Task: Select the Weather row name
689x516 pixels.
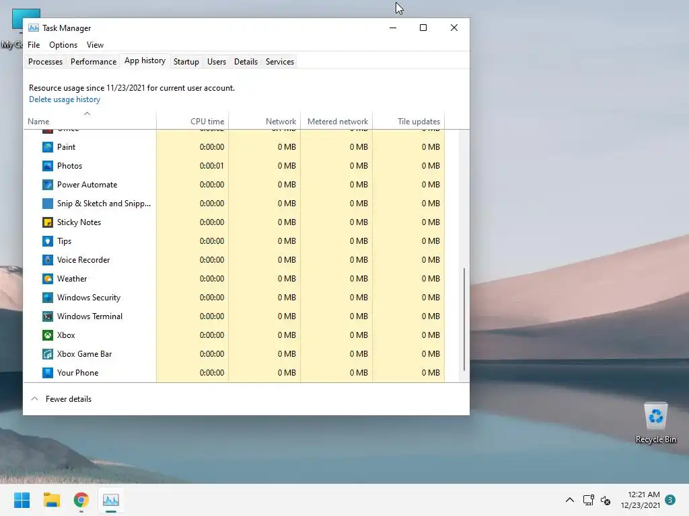Action: tap(72, 279)
